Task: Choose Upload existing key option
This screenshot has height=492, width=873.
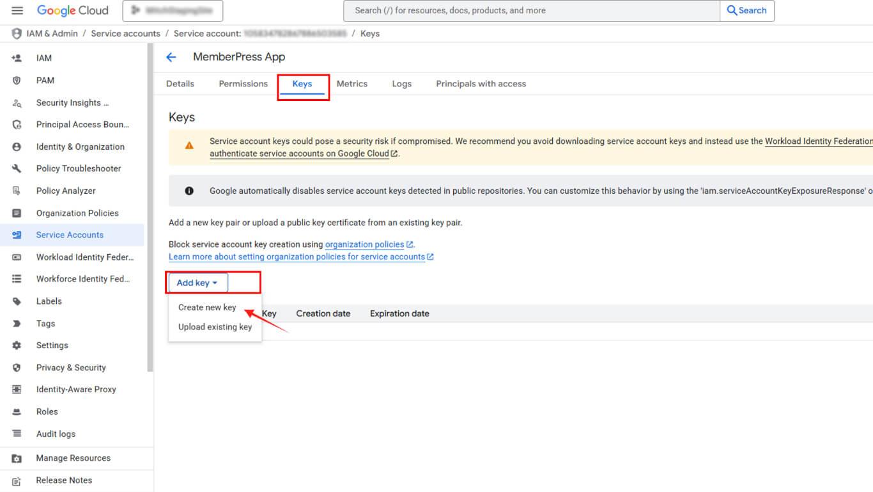Action: 215,327
